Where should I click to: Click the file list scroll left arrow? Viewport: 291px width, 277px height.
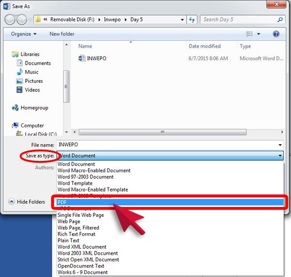pos(74,132)
